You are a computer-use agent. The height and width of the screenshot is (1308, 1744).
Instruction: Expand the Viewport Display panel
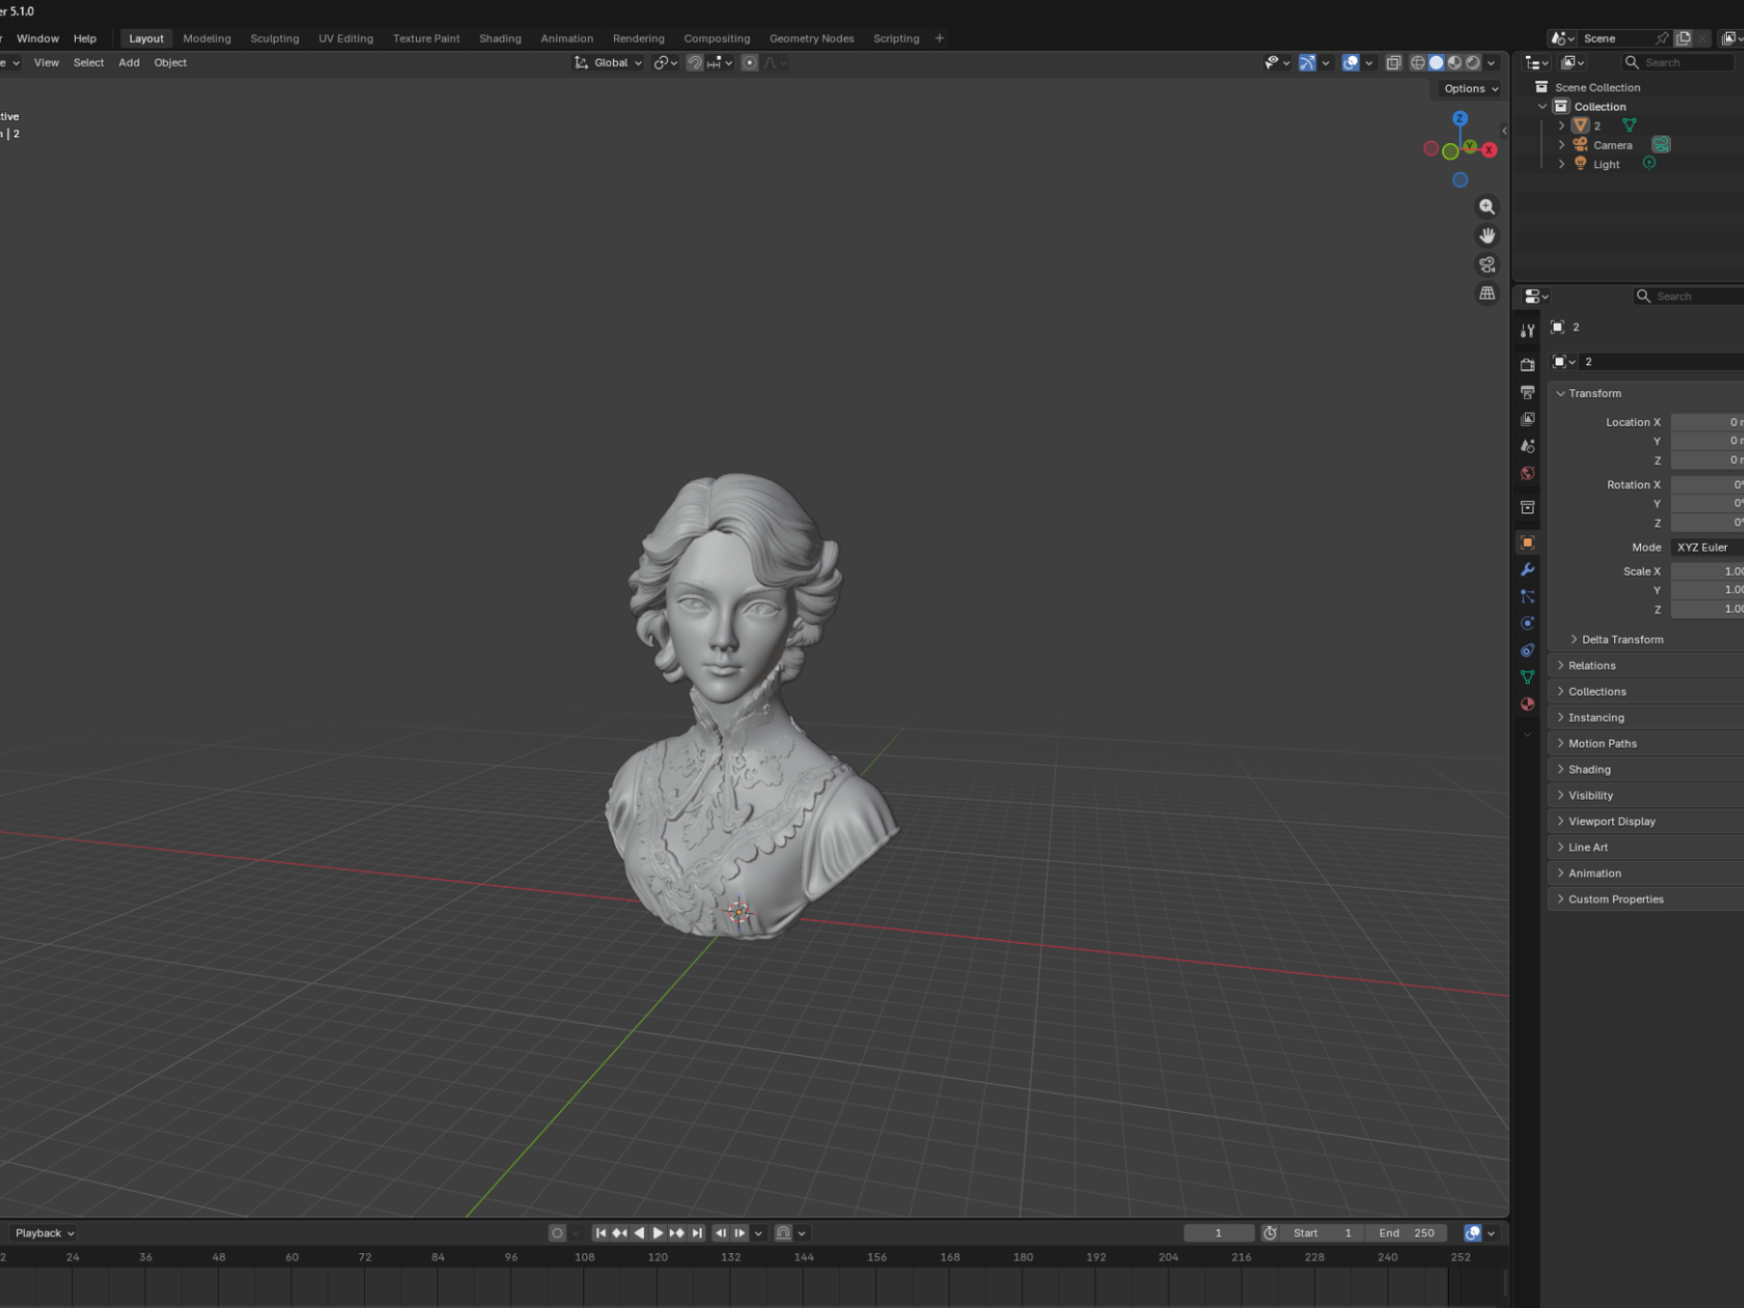1611,821
